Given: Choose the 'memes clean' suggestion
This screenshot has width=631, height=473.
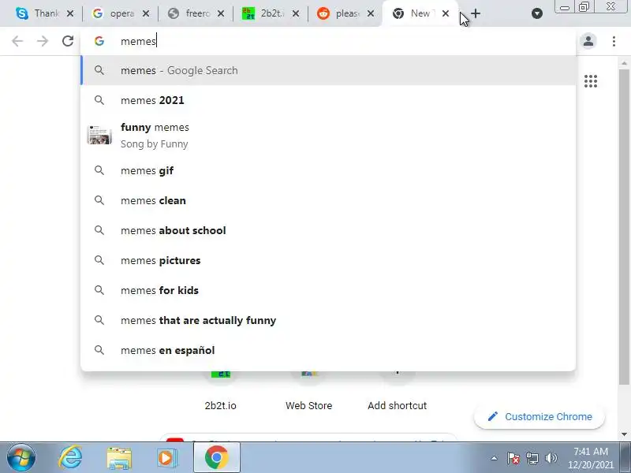Looking at the screenshot, I should pos(328,200).
